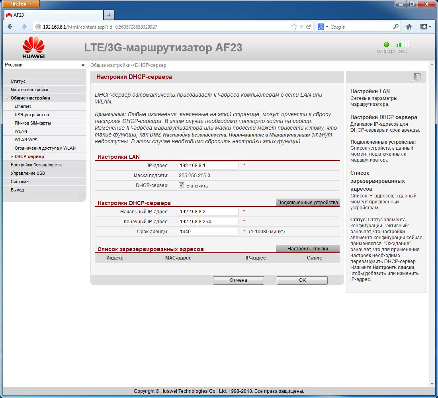Click the subnet mask value 255.255.255.0
This screenshot has width=438, height=398.
[x=194, y=176]
